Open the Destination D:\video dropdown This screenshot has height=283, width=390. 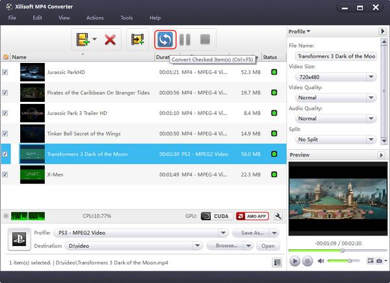click(134, 246)
